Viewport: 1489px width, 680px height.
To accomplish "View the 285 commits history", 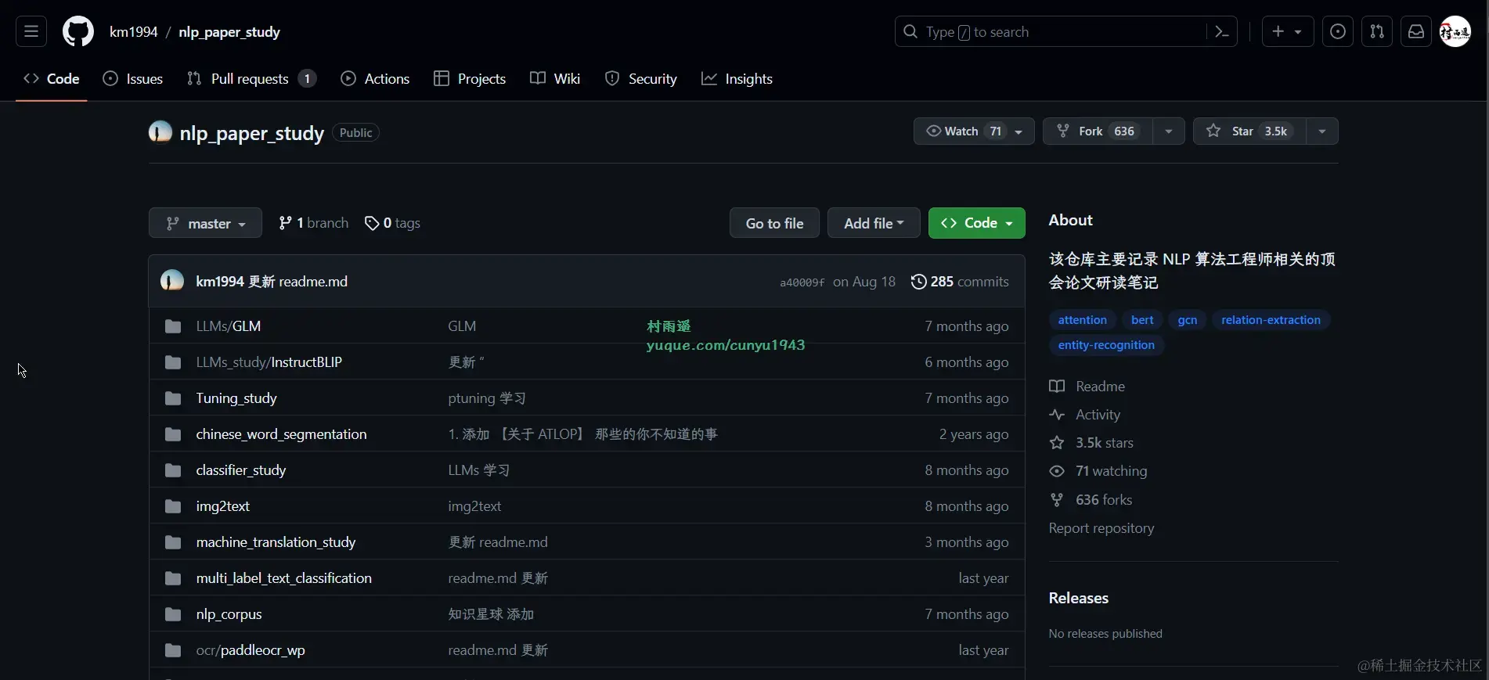I will pyautogui.click(x=960, y=282).
